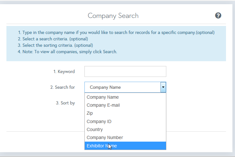
Task: Choose Company E-mail in the dropdown list
Action: point(103,105)
